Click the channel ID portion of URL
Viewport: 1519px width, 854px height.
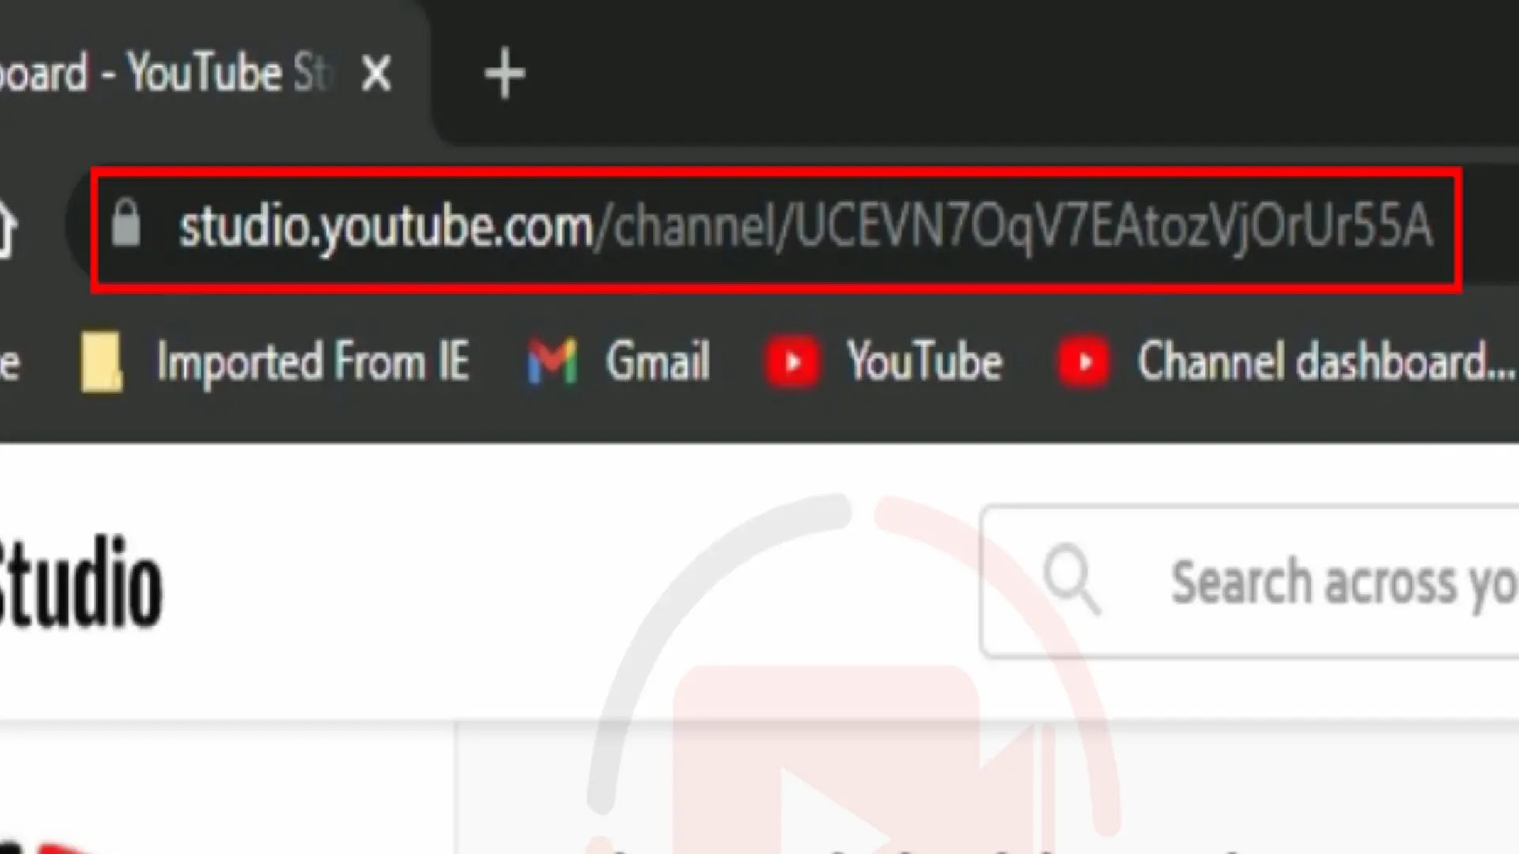[x=1114, y=229]
